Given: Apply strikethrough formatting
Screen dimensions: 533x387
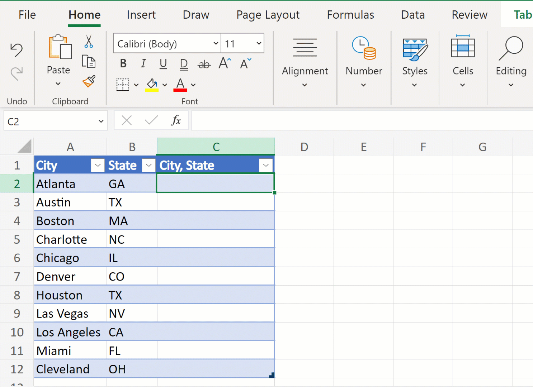Looking at the screenshot, I should point(204,64).
